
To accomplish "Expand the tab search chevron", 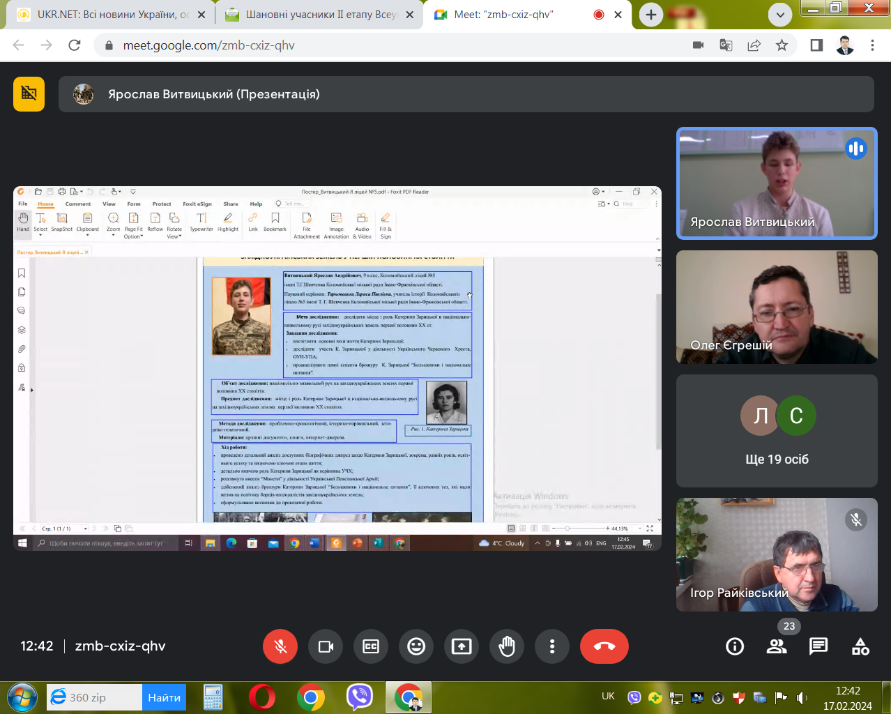I will 780,15.
